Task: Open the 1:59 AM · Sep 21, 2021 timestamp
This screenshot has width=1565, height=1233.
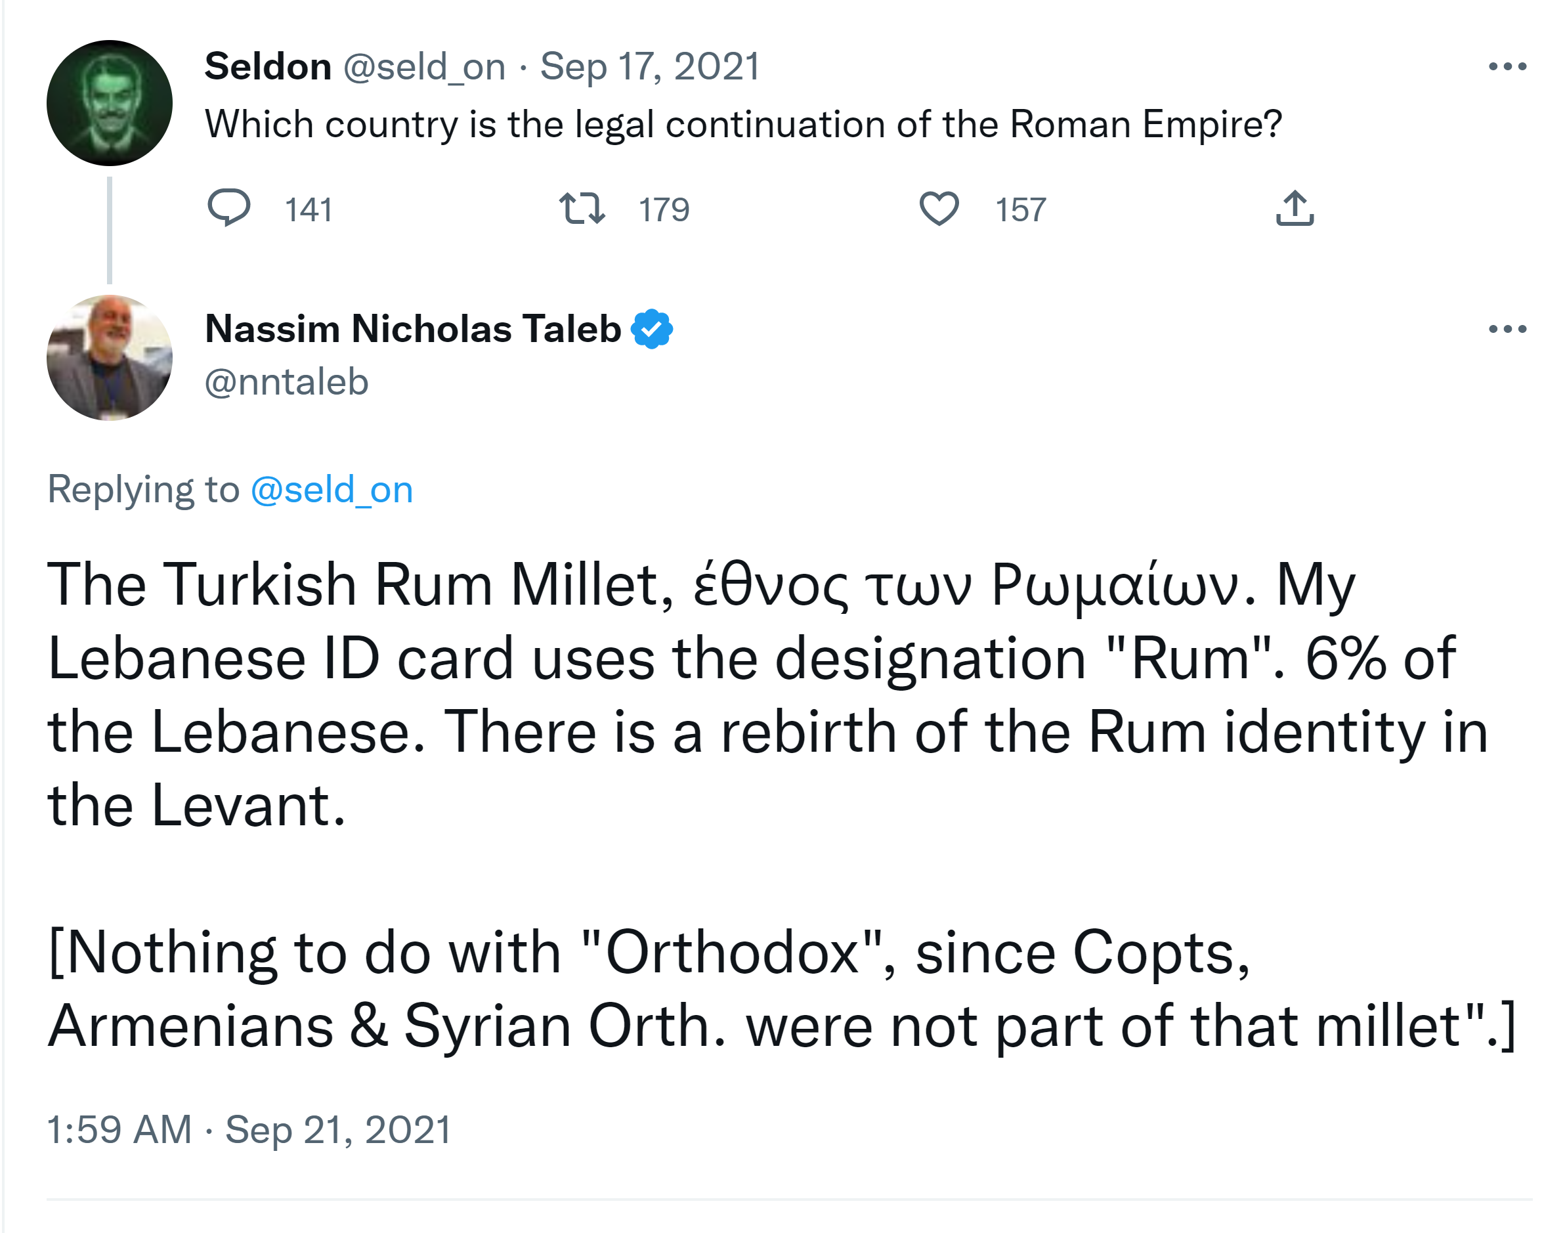Action: pos(249,1129)
